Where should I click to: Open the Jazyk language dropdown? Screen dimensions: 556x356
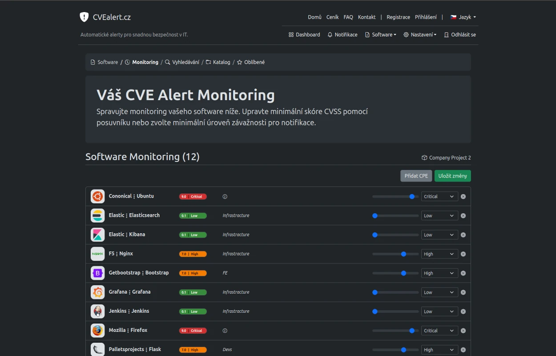(463, 17)
